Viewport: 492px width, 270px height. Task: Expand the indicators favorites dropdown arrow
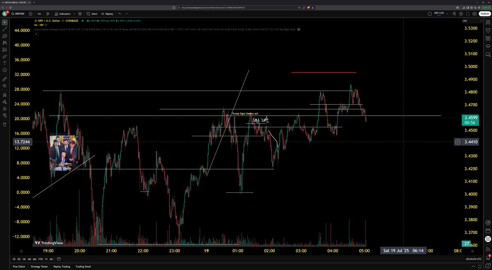coord(74,14)
